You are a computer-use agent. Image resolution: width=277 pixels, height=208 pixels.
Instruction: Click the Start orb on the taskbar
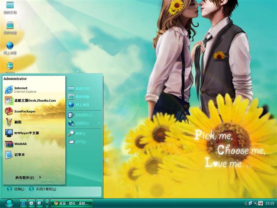(x=9, y=203)
